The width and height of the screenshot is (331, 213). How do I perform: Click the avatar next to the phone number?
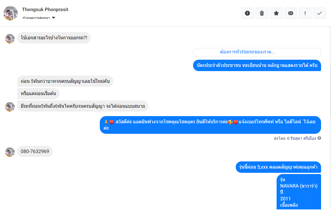pos(10,152)
